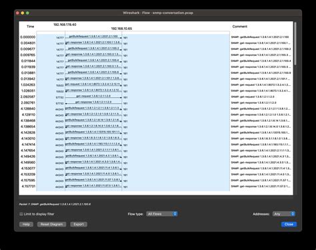Select the time value 4.129110
316x250 pixels.
pos(28,115)
